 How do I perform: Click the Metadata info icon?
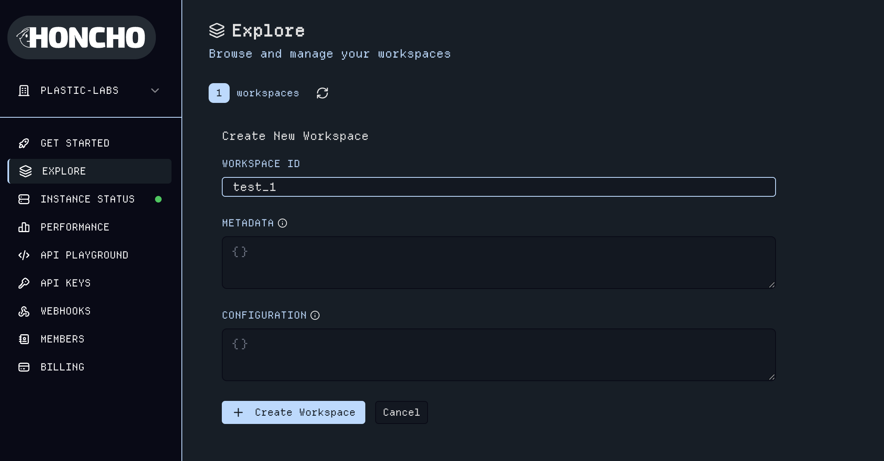pos(282,223)
